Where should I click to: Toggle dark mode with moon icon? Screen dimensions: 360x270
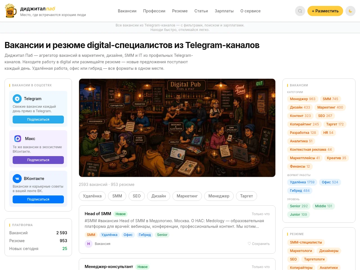(x=350, y=11)
